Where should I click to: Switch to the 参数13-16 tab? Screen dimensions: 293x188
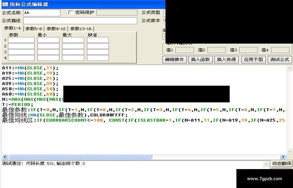(81, 29)
